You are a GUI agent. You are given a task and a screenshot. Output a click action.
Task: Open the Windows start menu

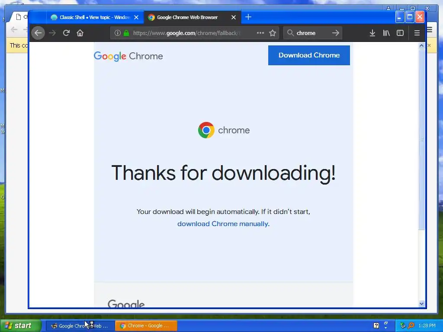(21, 326)
